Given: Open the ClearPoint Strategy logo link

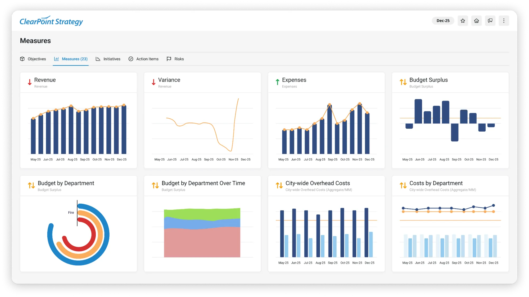Looking at the screenshot, I should pos(51,21).
